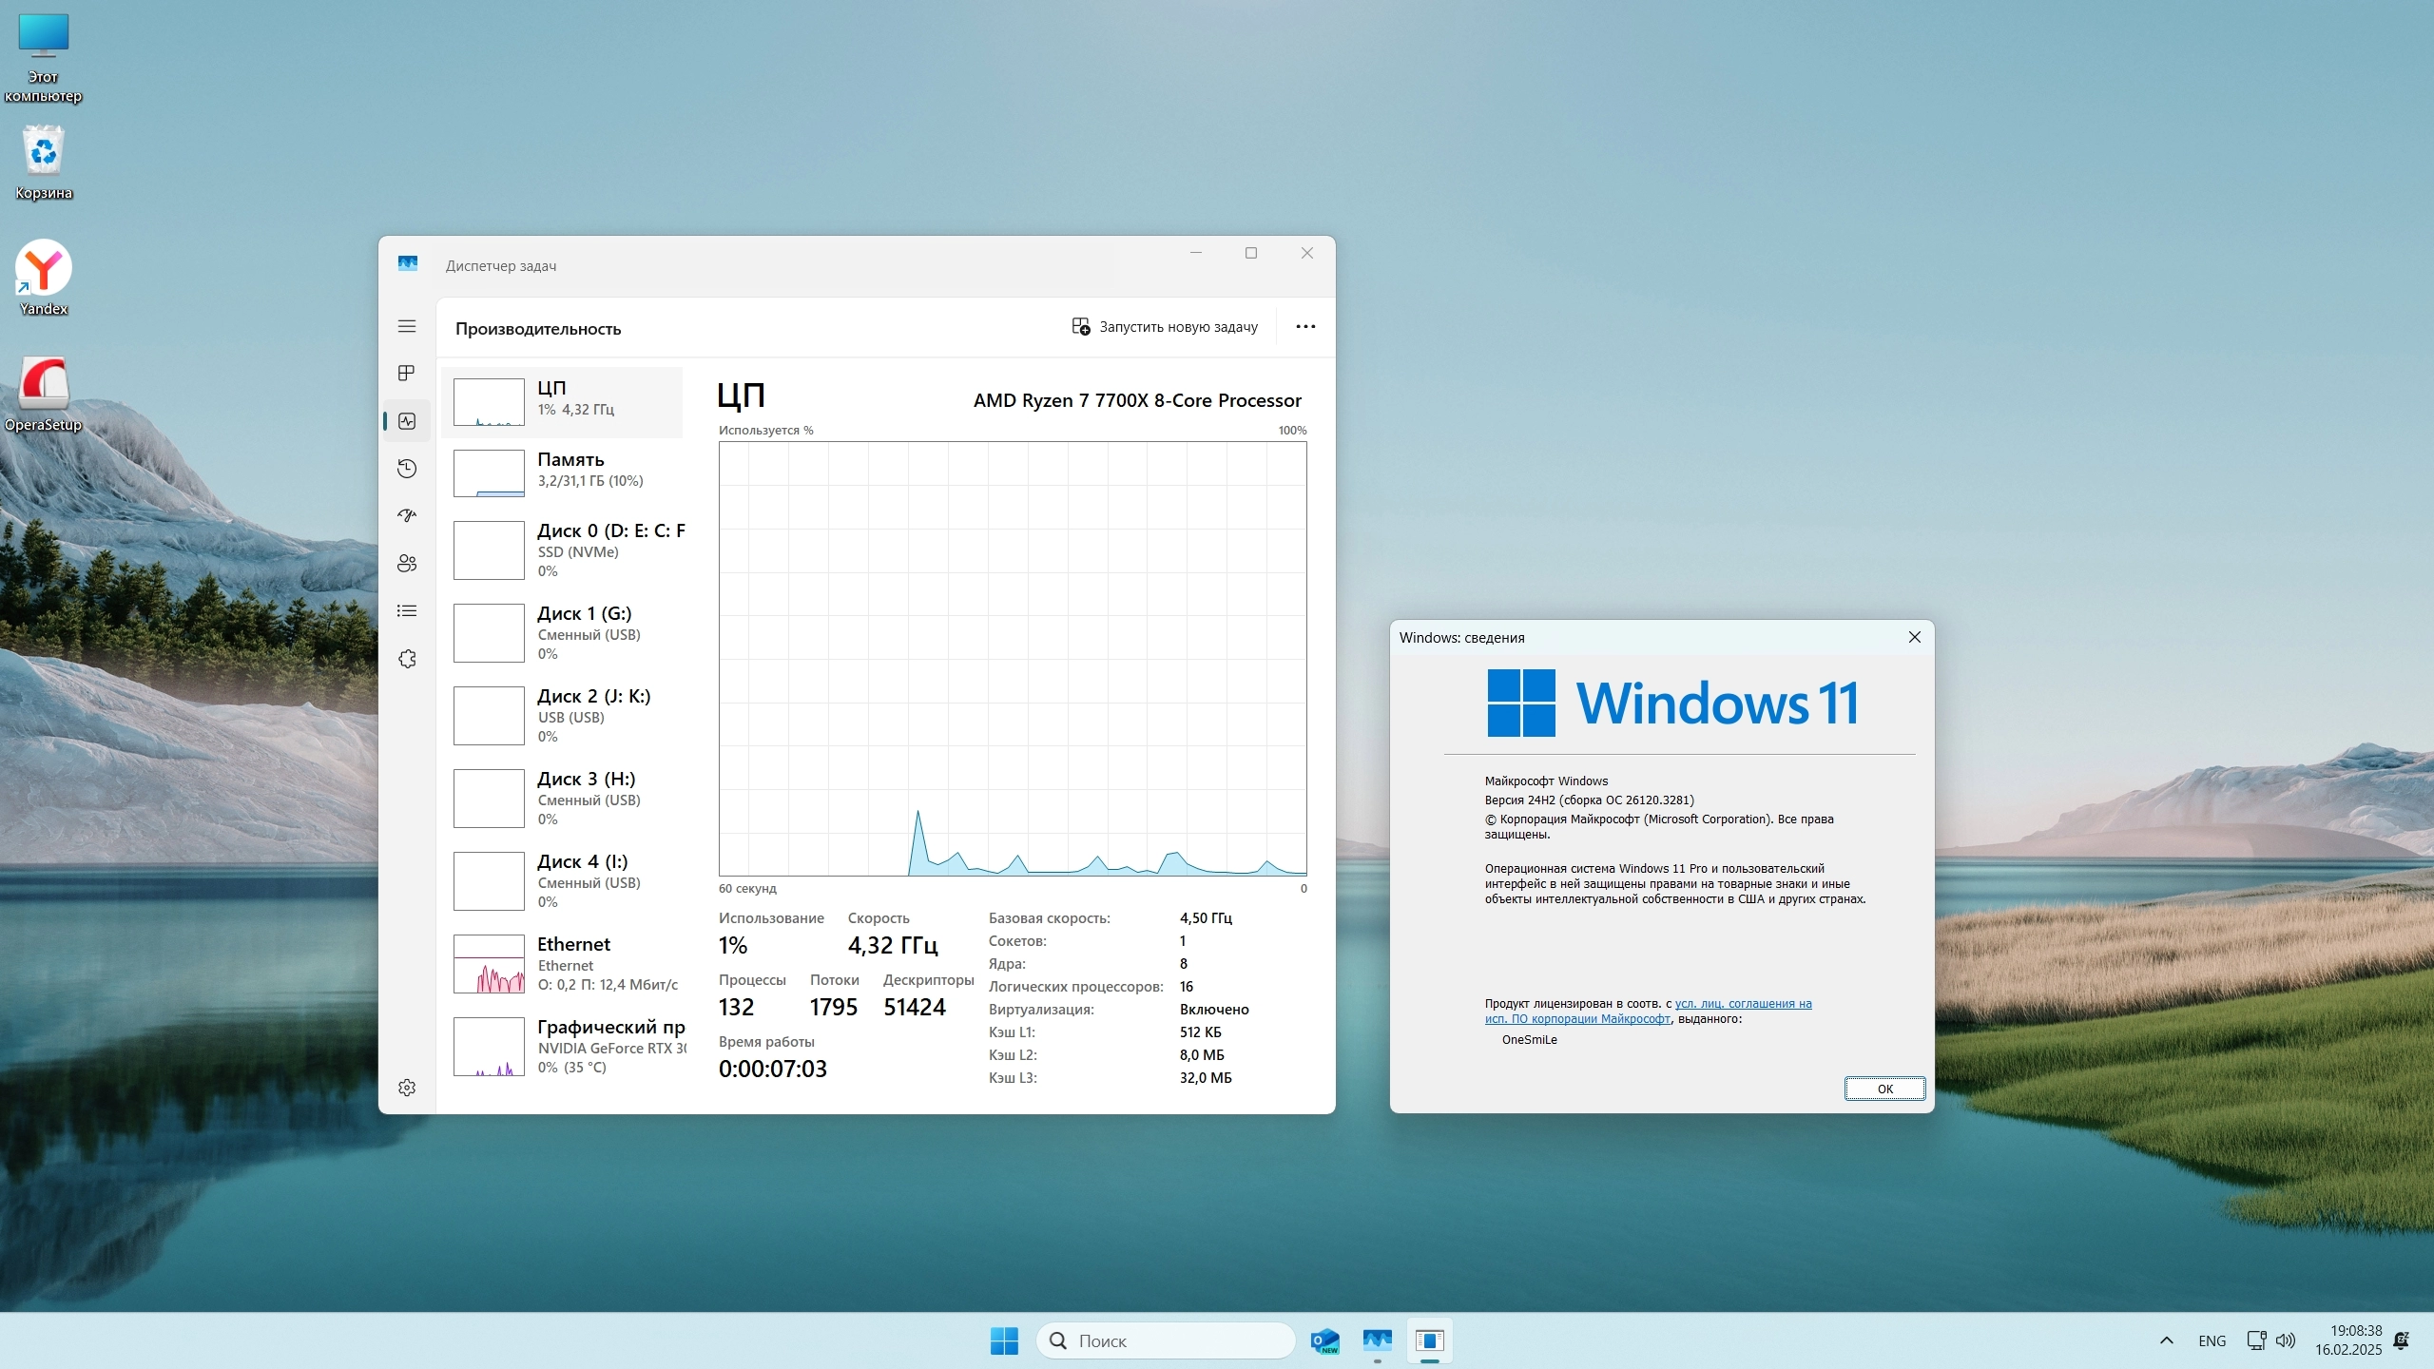Open Startup apps sidebar icon
2434x1369 pixels.
[407, 515]
